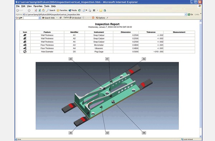Image resolution: width=215 pixels, height=141 pixels.
Task: Open the Search pane
Action: coord(51,10)
